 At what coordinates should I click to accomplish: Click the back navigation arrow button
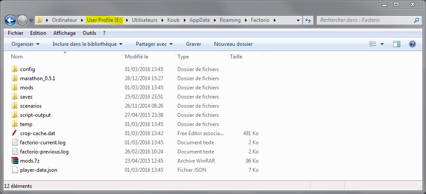(10, 20)
